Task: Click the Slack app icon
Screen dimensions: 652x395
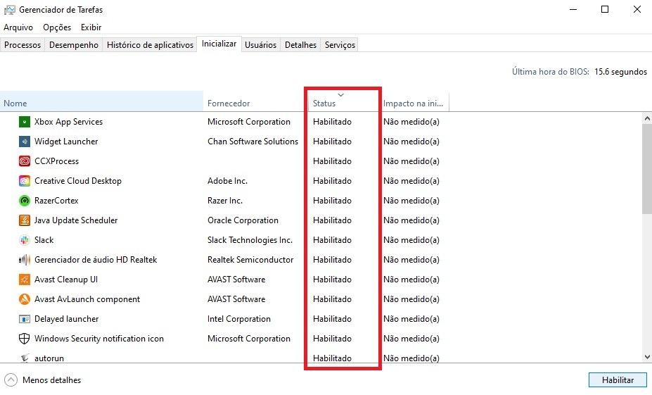Action: pyautogui.click(x=25, y=240)
